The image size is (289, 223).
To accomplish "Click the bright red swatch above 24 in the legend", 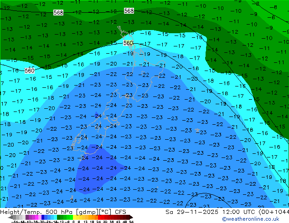I will [x=99, y=217].
